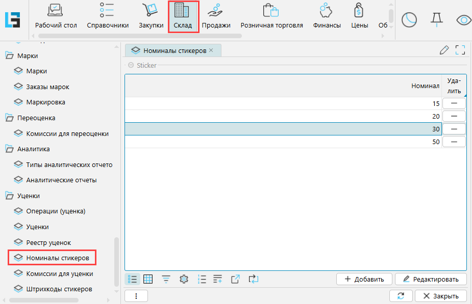Click the refresh button beside Закрыть
This screenshot has height=304, width=472.
pos(401,296)
